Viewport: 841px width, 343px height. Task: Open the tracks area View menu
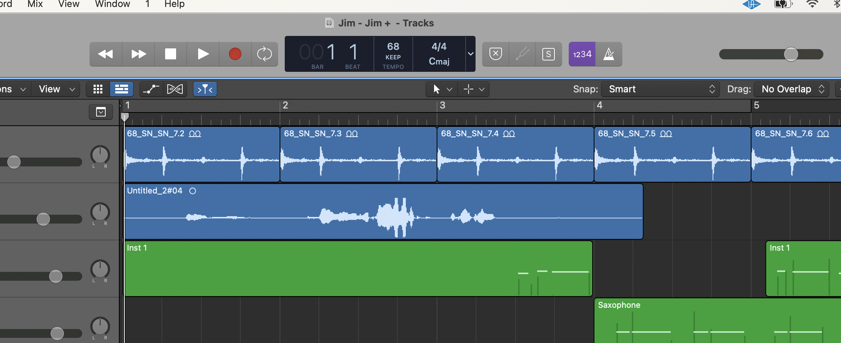click(x=56, y=89)
